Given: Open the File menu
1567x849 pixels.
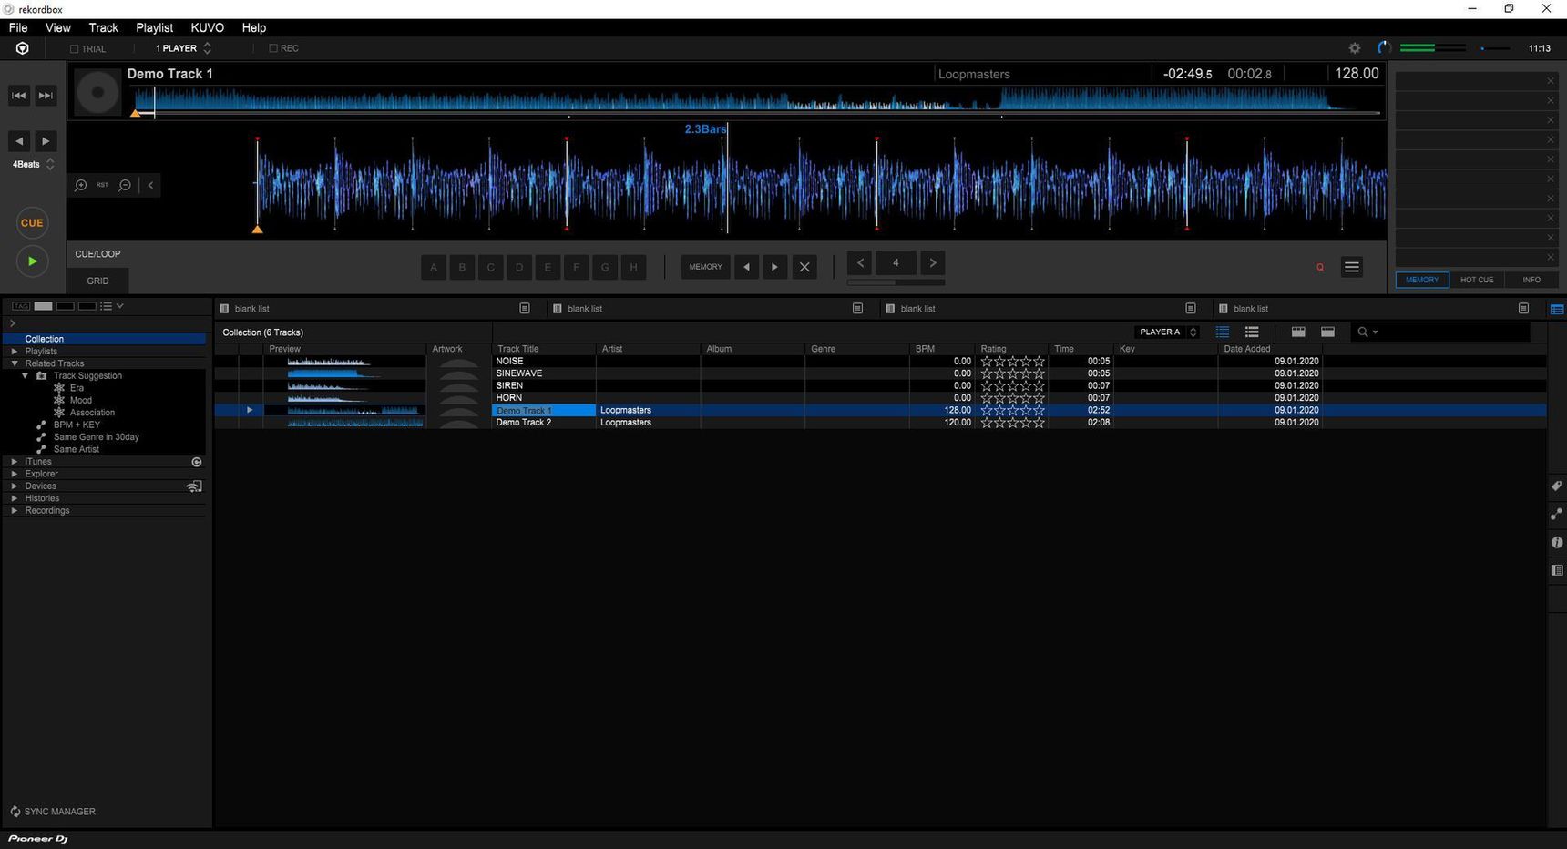Looking at the screenshot, I should point(18,27).
